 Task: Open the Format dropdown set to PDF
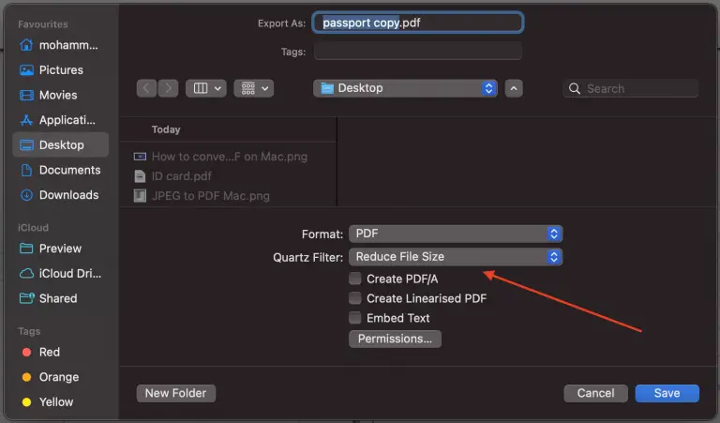[456, 234]
